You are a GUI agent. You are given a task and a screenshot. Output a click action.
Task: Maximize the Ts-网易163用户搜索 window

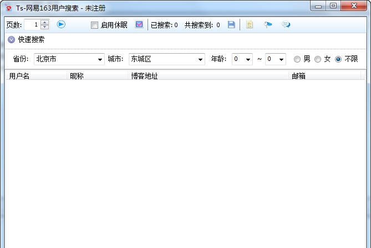(x=333, y=6)
